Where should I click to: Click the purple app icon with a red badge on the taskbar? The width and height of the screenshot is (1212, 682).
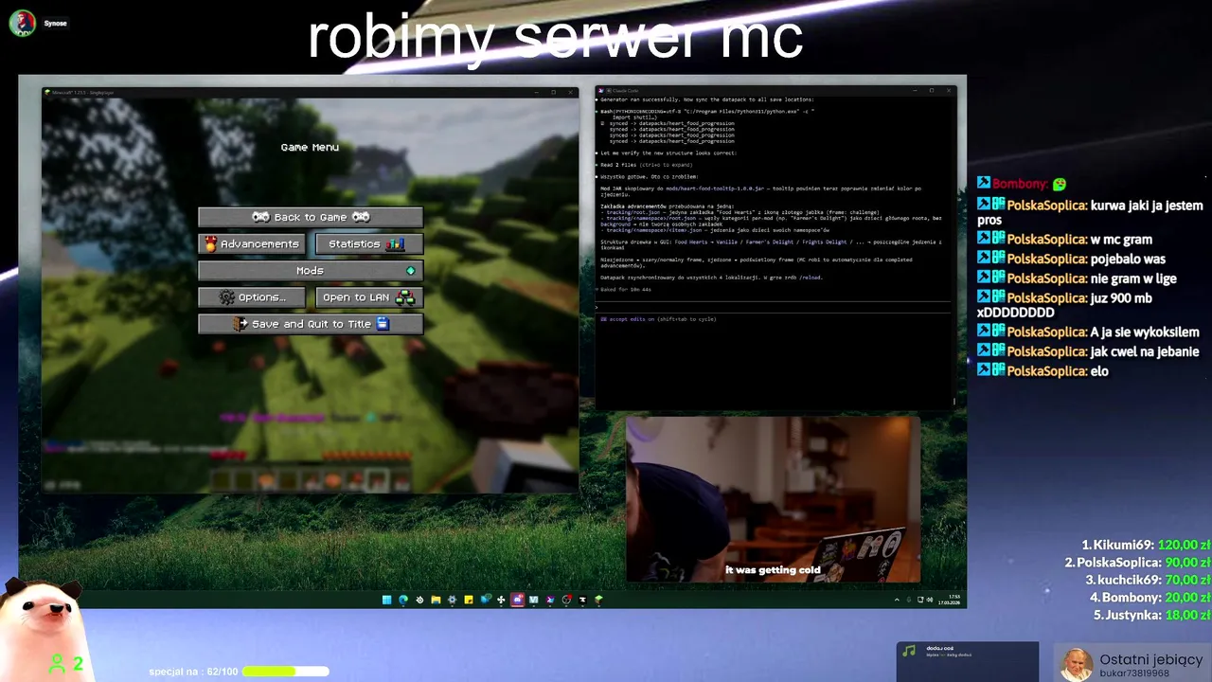[518, 600]
